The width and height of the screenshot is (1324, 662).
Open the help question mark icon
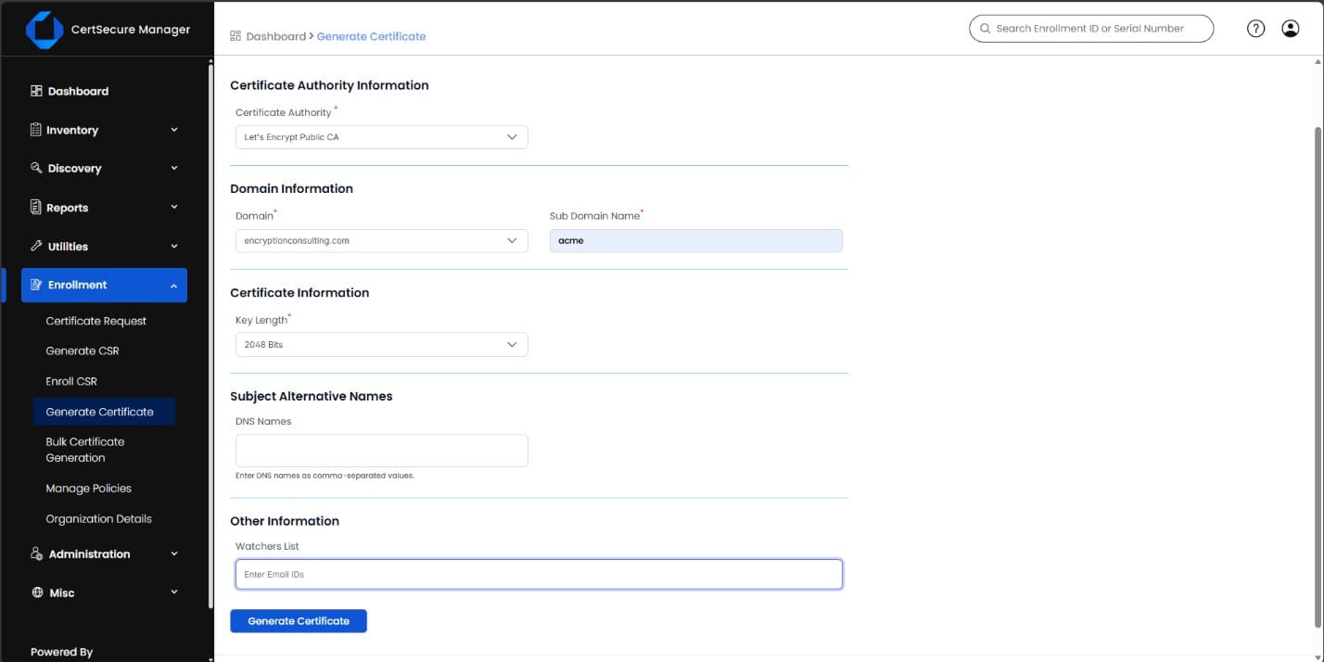point(1255,29)
